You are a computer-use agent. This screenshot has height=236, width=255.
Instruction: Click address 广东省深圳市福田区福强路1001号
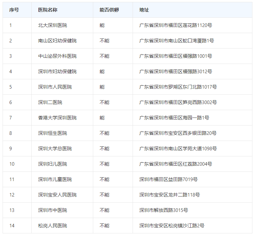[176, 56]
